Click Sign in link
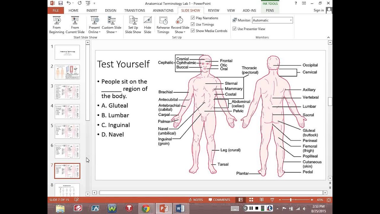Screen dimensions: 380x214 [319, 10]
